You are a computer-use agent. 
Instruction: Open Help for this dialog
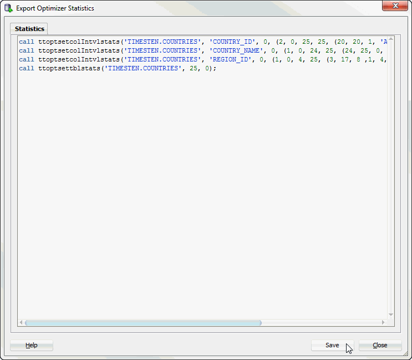coord(31,345)
